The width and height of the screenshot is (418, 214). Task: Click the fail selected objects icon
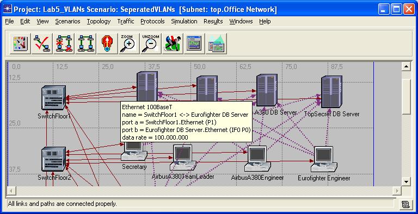[64, 43]
